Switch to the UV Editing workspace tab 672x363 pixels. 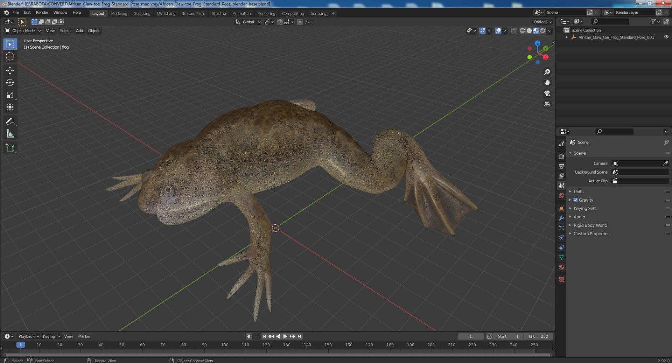pos(166,13)
